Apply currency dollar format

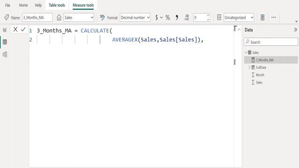click(x=157, y=18)
